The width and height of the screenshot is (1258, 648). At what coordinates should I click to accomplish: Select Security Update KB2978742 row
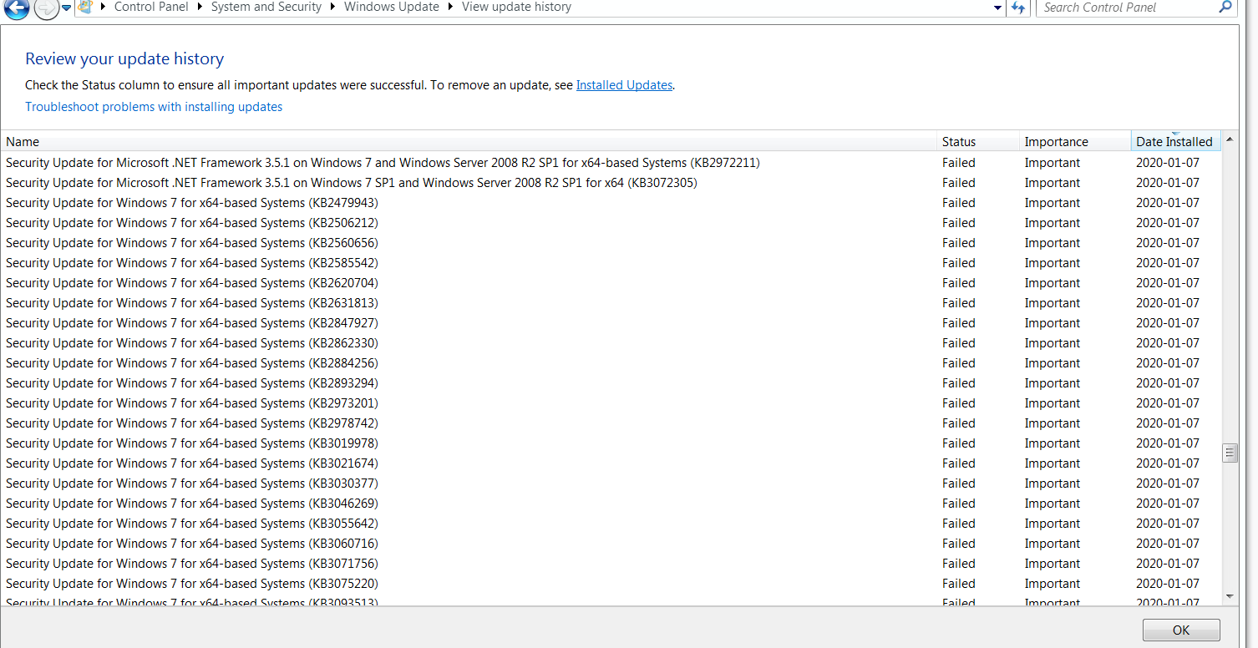point(611,423)
